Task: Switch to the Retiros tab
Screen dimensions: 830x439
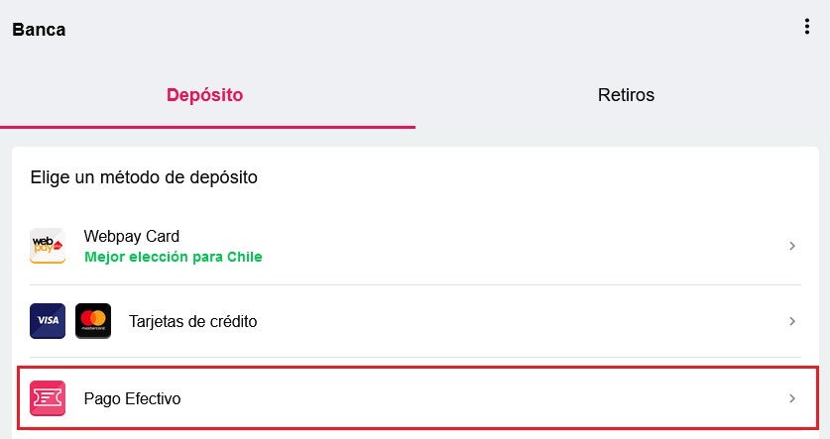Action: (626, 95)
